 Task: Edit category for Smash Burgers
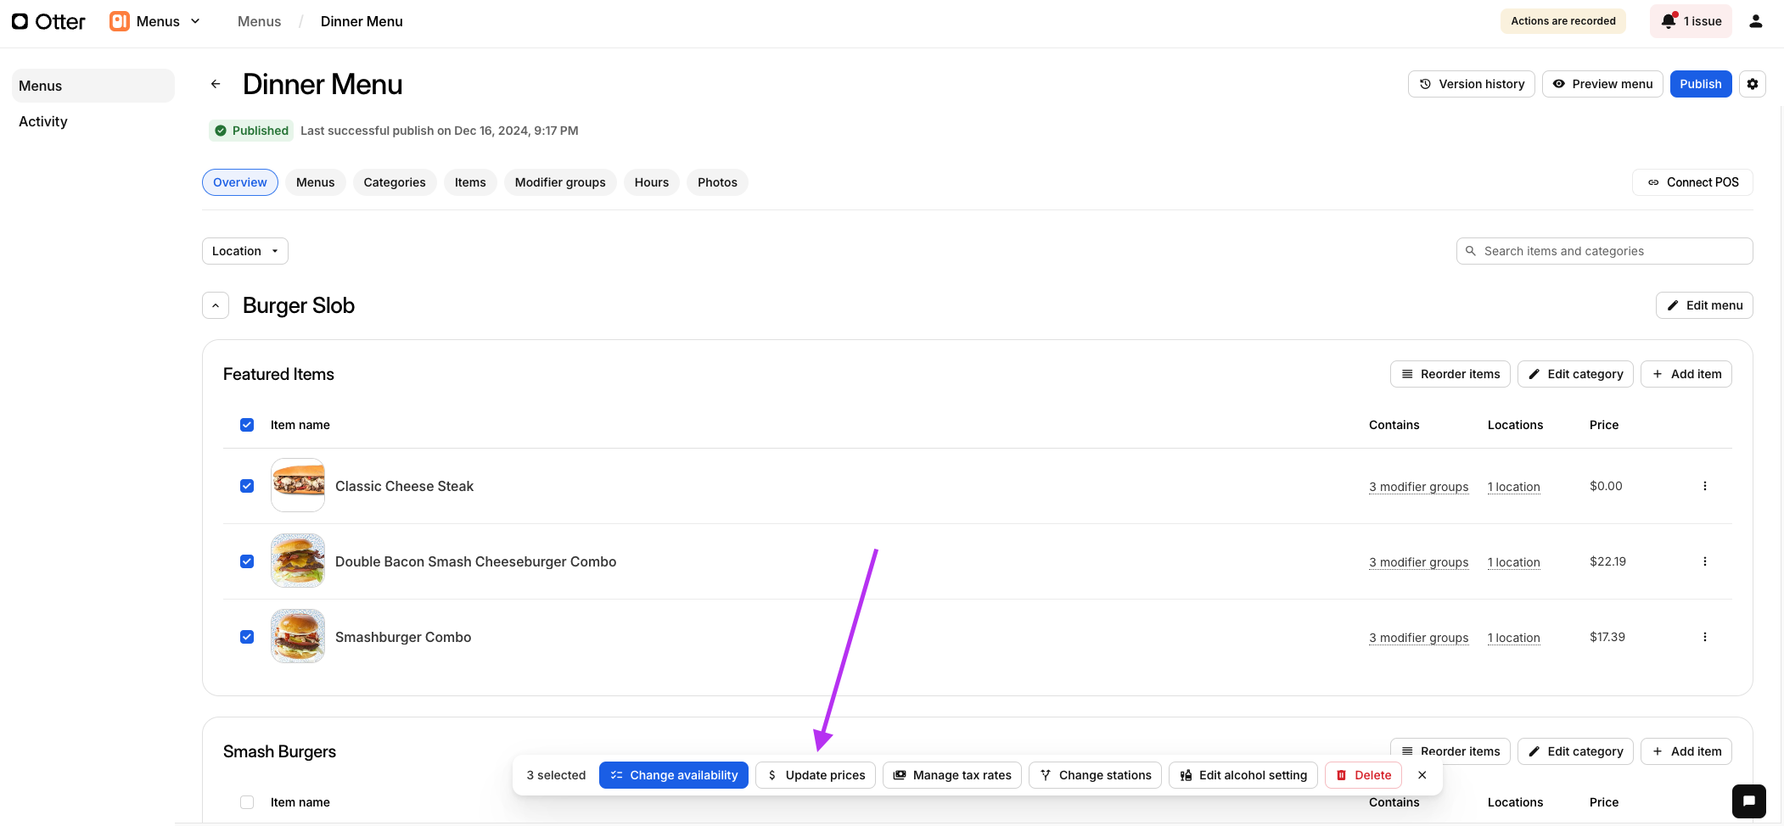pos(1575,751)
